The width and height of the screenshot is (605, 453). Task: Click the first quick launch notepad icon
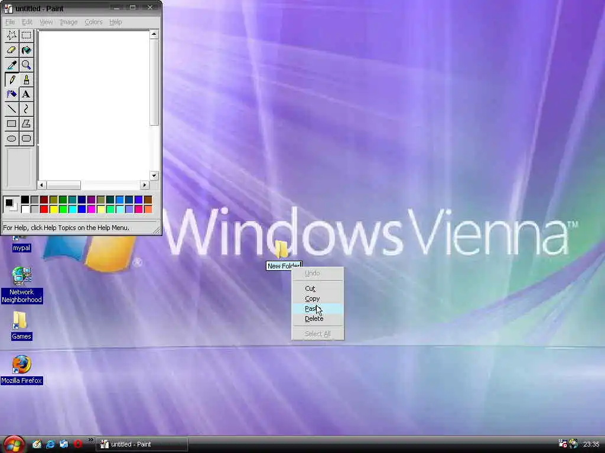(x=37, y=444)
